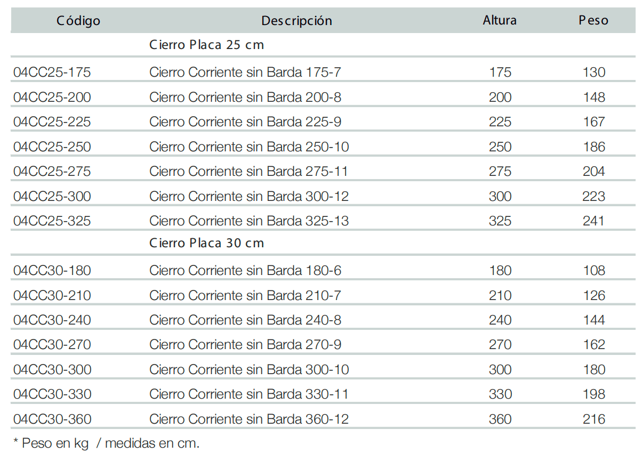642x453 pixels.
Task: Click code cell 04CC30-360
Action: [x=52, y=419]
